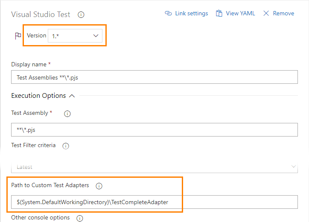This screenshot has width=309, height=222.
Task: Click the info icon beside Visual Studio Test title
Action: pyautogui.click(x=81, y=14)
